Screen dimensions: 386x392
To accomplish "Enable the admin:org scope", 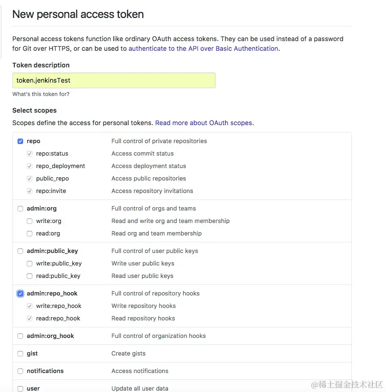I will pyautogui.click(x=20, y=208).
